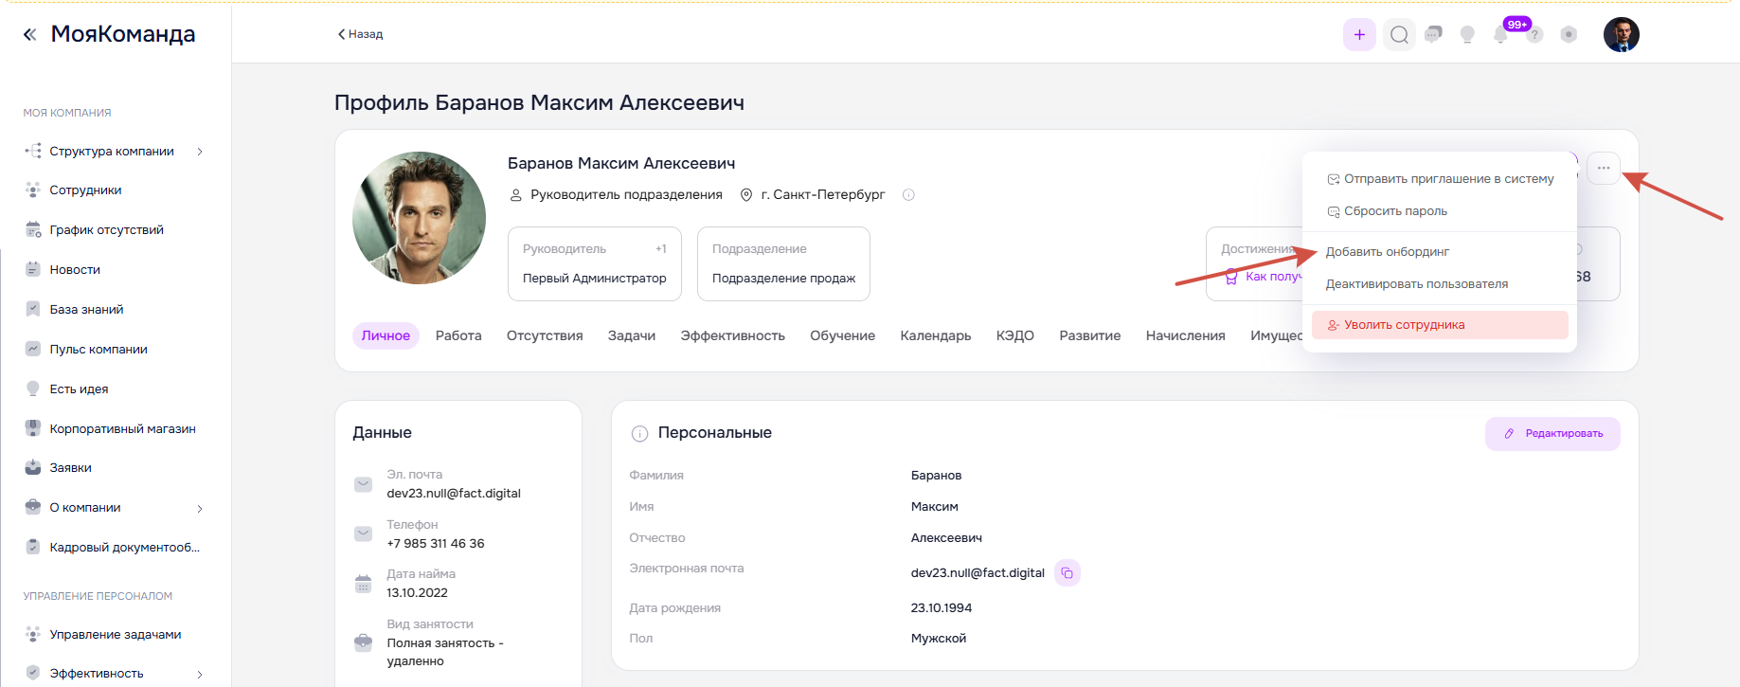Go back using the Назад link
The image size is (1740, 687).
361,34
